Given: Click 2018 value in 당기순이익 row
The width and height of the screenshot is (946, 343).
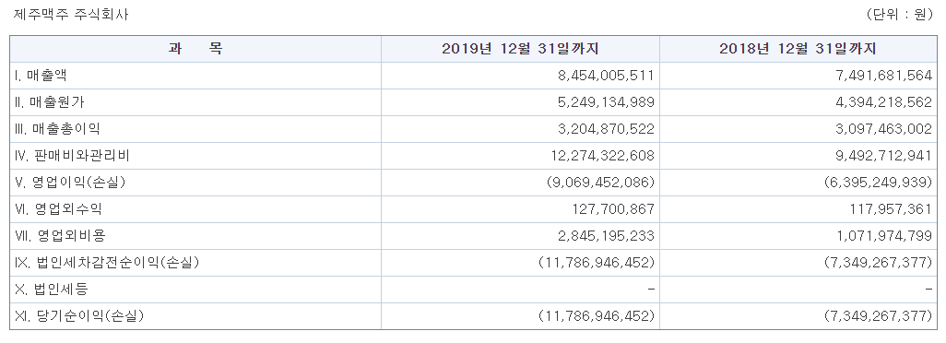Looking at the screenshot, I should coord(879,315).
